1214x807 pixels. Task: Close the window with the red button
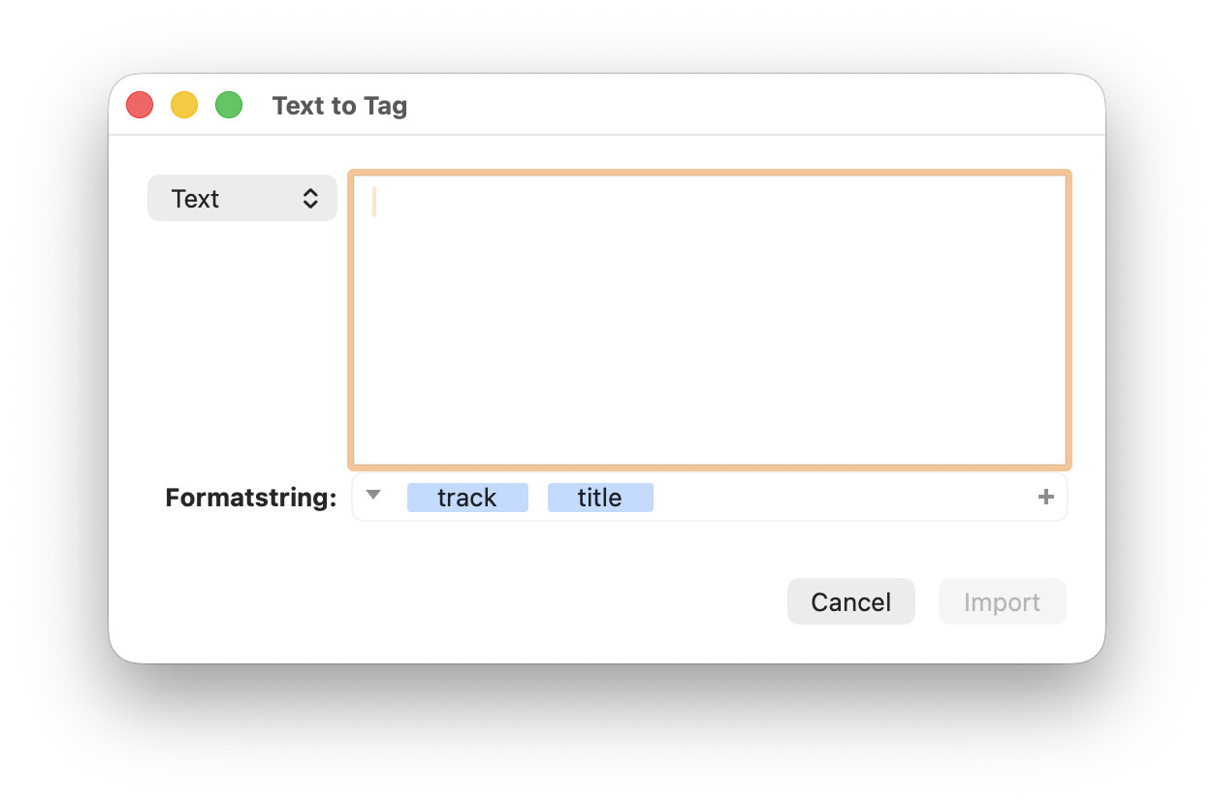pos(141,105)
